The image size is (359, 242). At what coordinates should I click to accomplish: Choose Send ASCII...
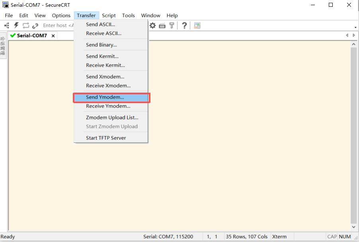111,25
